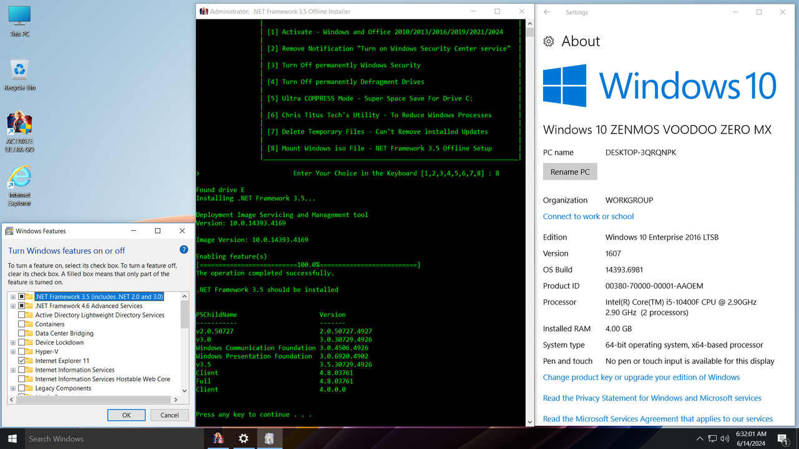Open Internet Explorer desktop shortcut
This screenshot has height=449, width=799.
pyautogui.click(x=19, y=186)
